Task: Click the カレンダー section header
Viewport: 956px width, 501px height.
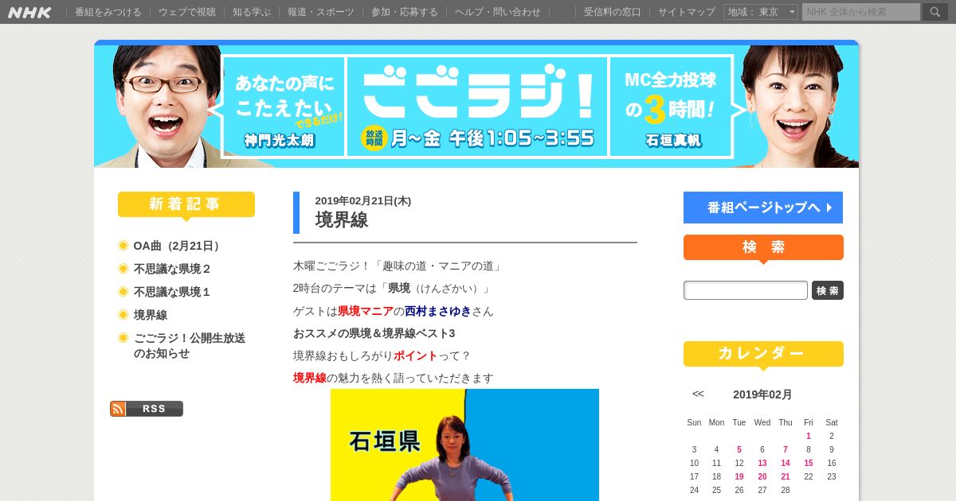Action: coord(763,354)
